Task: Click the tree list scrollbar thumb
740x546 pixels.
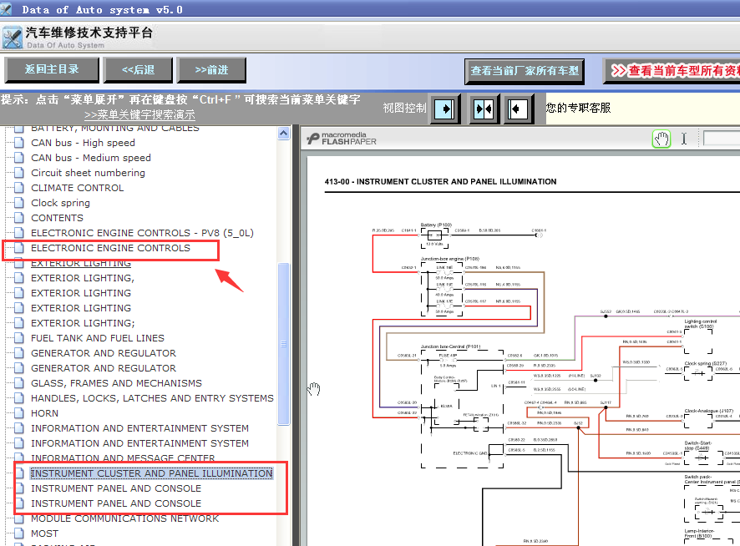Action: (x=284, y=344)
